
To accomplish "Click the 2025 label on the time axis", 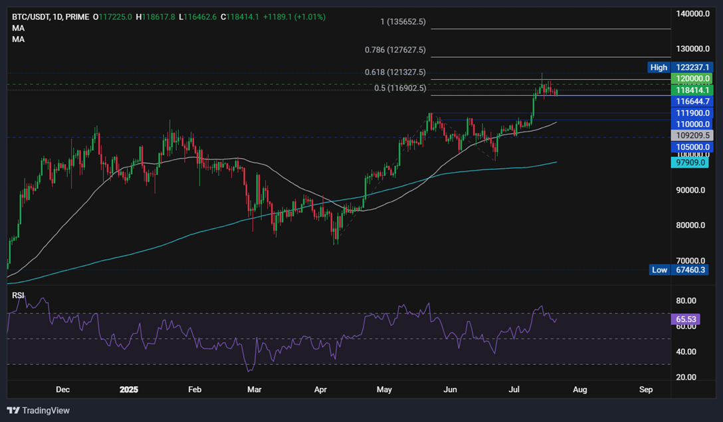I will point(128,389).
